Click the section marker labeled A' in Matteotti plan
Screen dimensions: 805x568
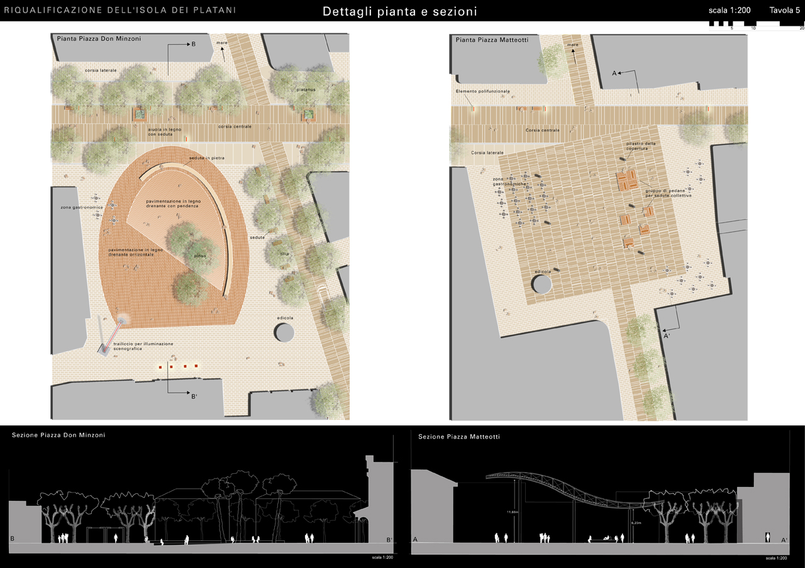[x=670, y=334]
